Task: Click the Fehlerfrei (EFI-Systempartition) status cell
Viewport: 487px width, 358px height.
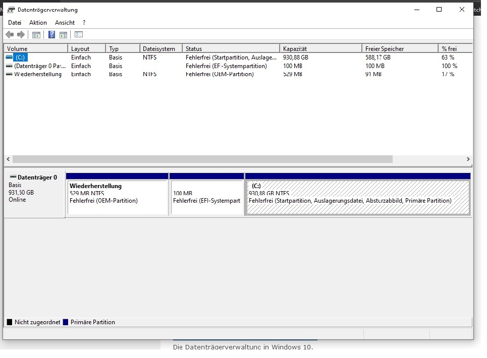Action: tap(226, 66)
